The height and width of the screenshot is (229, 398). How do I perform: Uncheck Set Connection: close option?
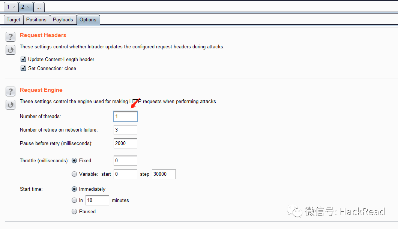coord(23,68)
